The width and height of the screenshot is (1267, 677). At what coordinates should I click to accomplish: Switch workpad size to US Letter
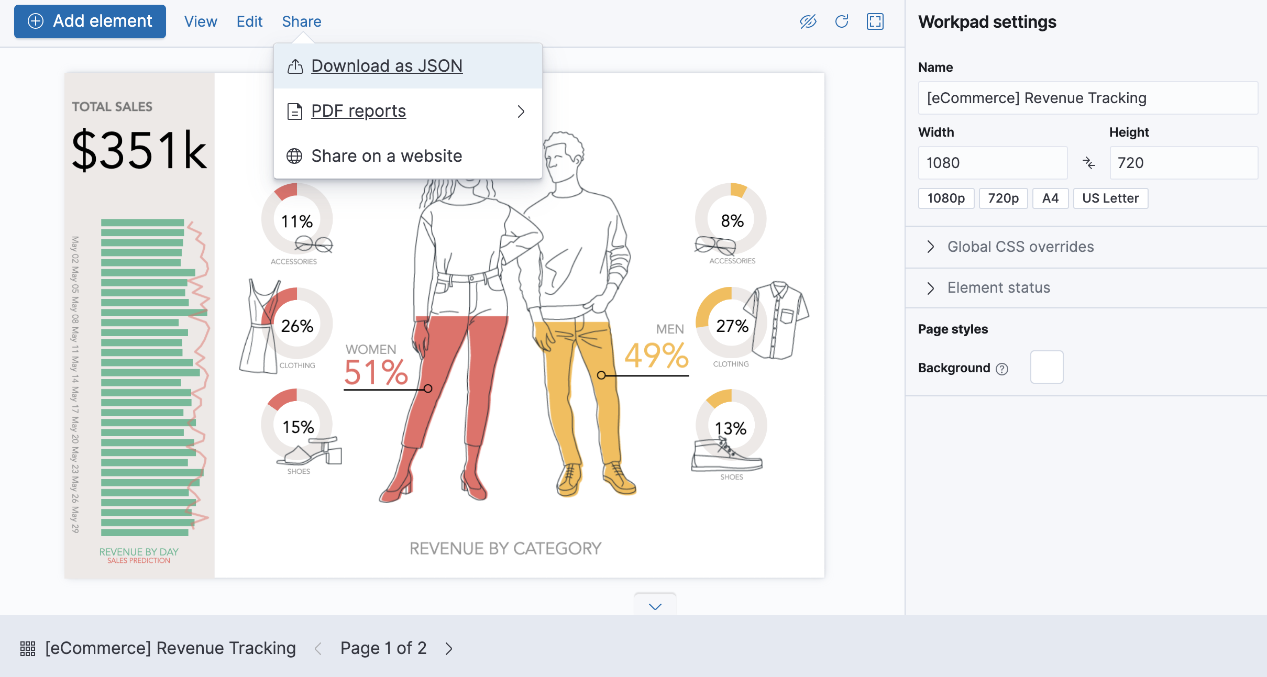click(x=1110, y=198)
